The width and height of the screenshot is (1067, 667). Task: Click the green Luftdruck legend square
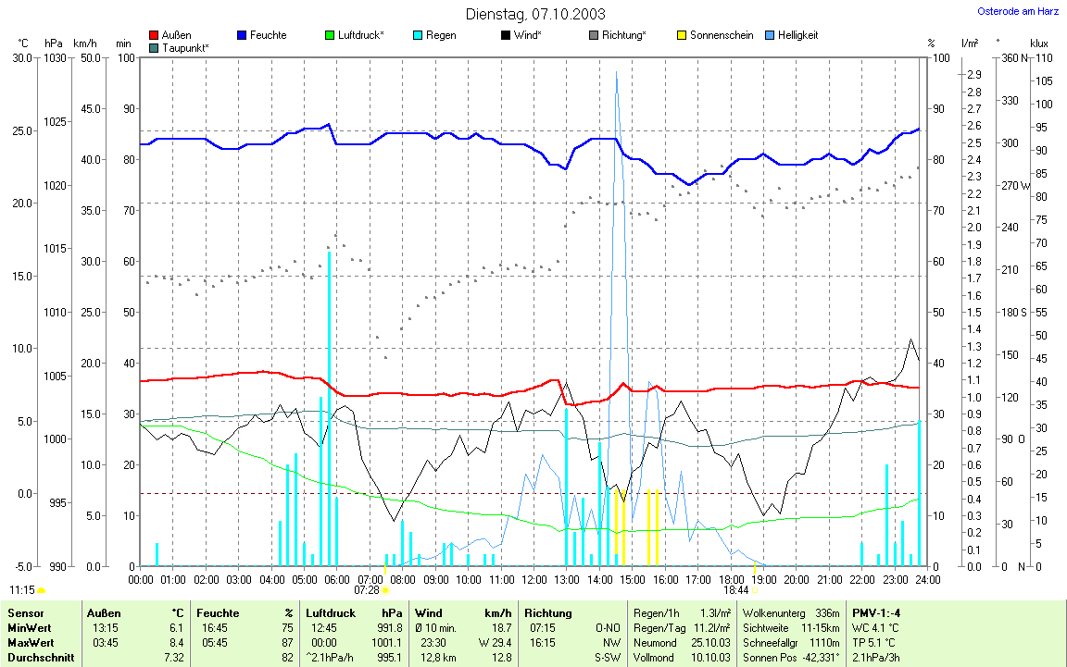click(x=330, y=35)
